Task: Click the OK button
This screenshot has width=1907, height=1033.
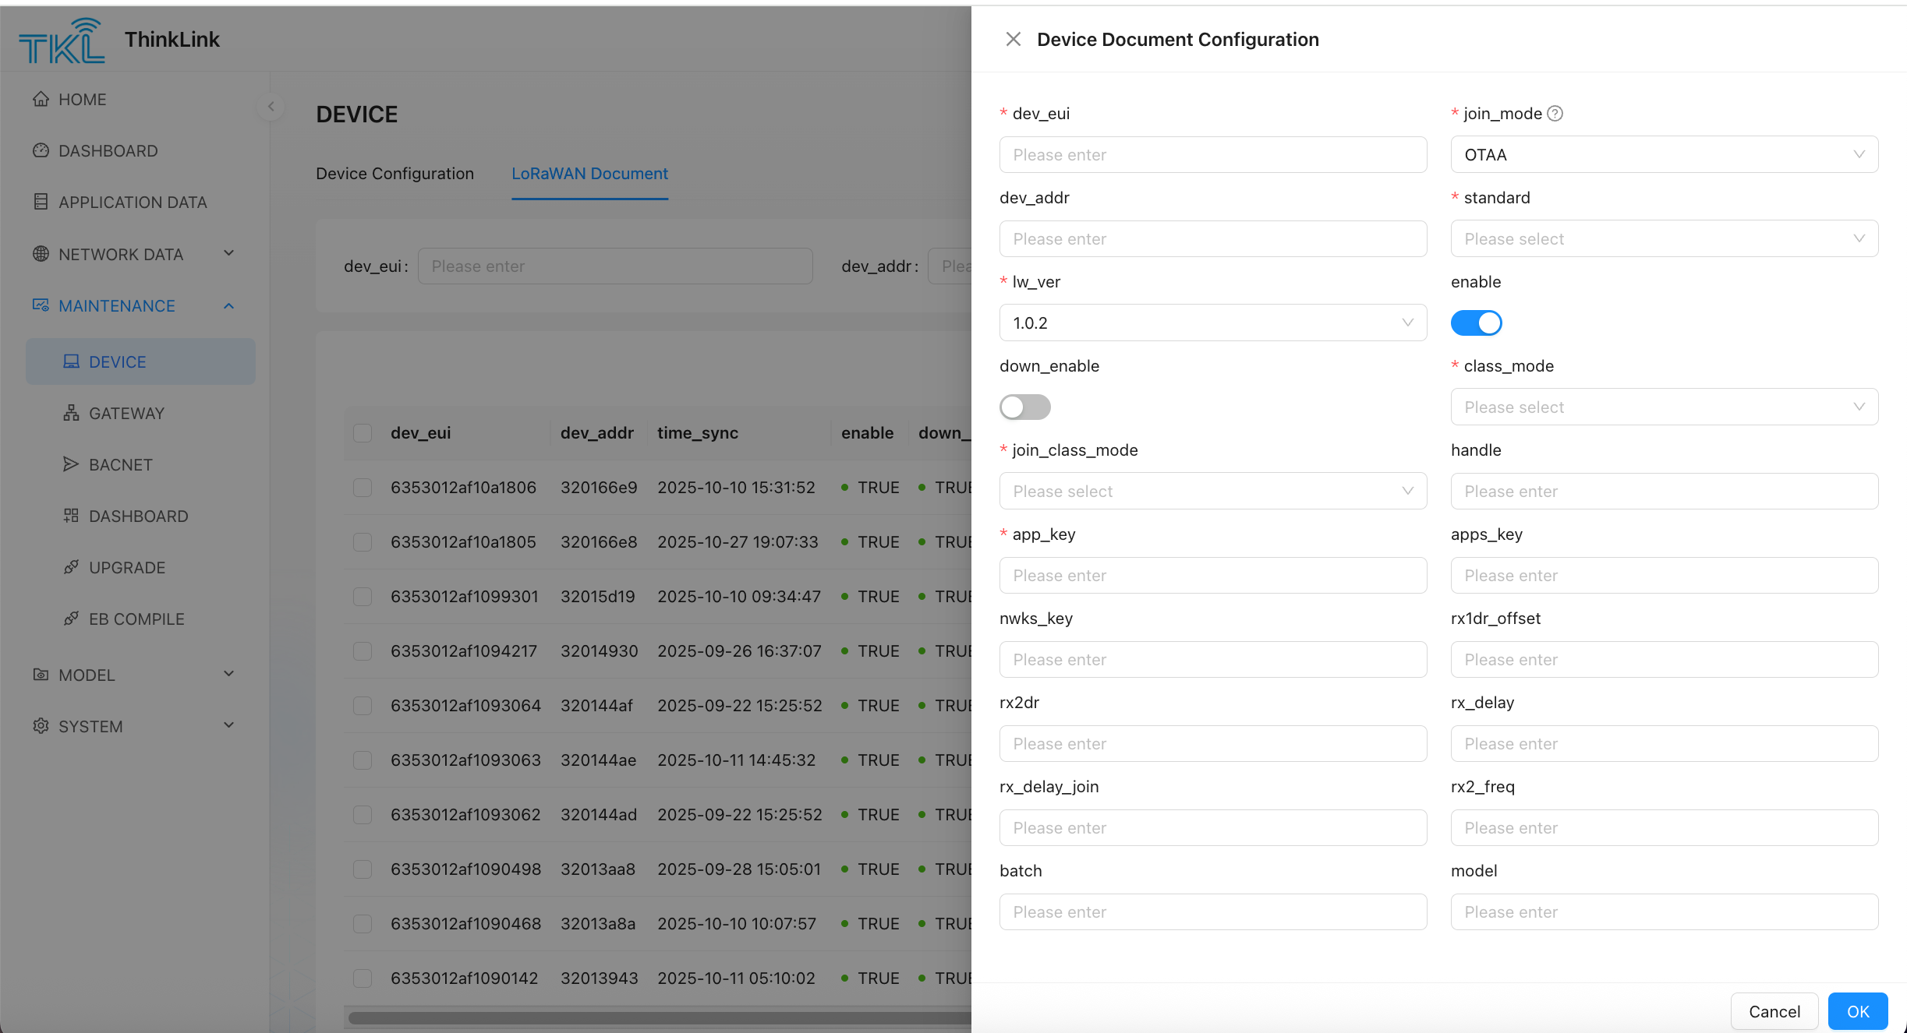Action: click(x=1857, y=1011)
